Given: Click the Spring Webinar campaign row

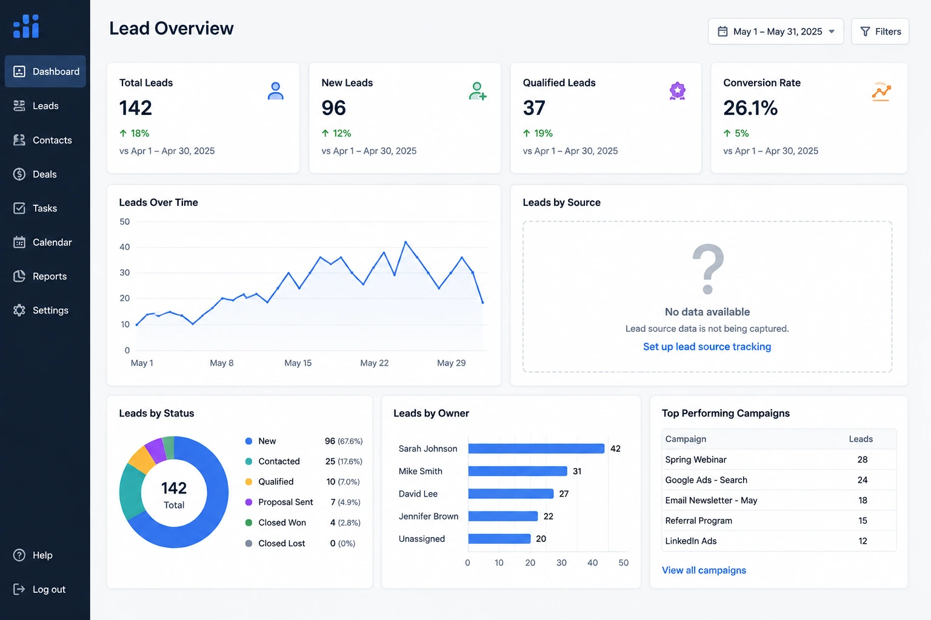Looking at the screenshot, I should point(779,460).
